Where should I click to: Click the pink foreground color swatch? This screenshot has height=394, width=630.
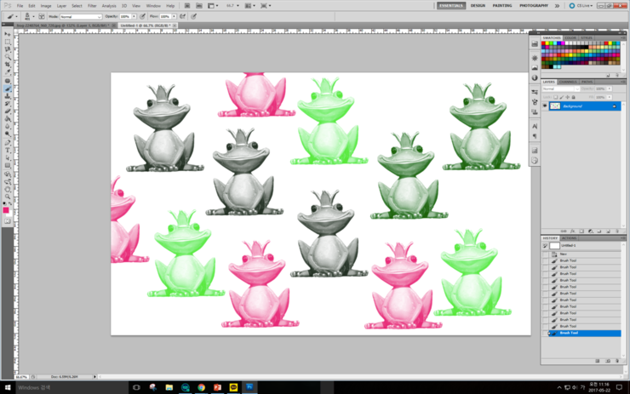pos(6,209)
